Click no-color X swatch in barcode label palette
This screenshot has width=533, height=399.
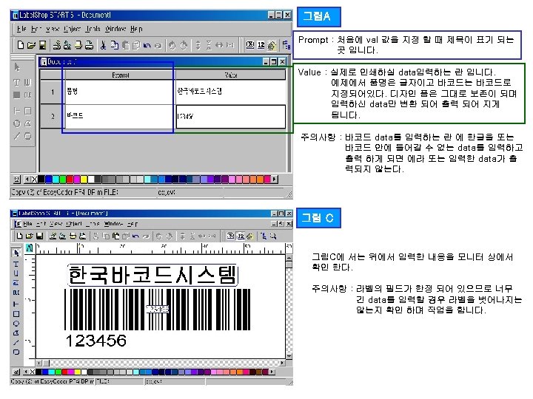click(32, 372)
